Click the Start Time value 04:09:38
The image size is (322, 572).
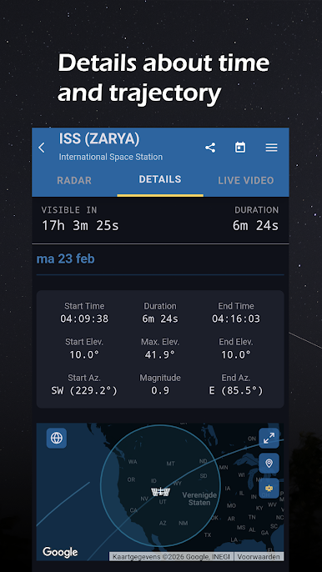[84, 319]
